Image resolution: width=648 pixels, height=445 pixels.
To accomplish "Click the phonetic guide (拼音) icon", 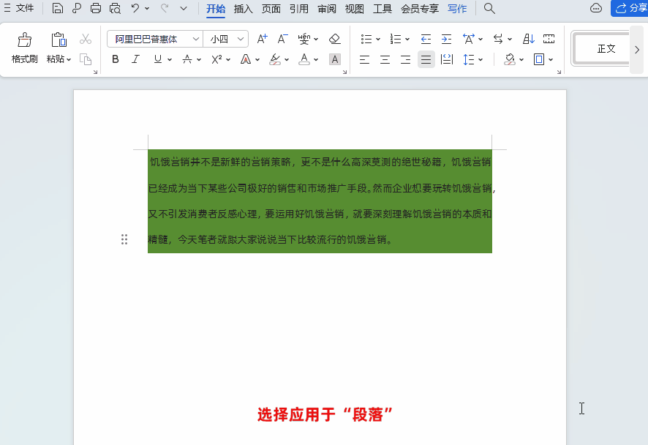I will [304, 39].
